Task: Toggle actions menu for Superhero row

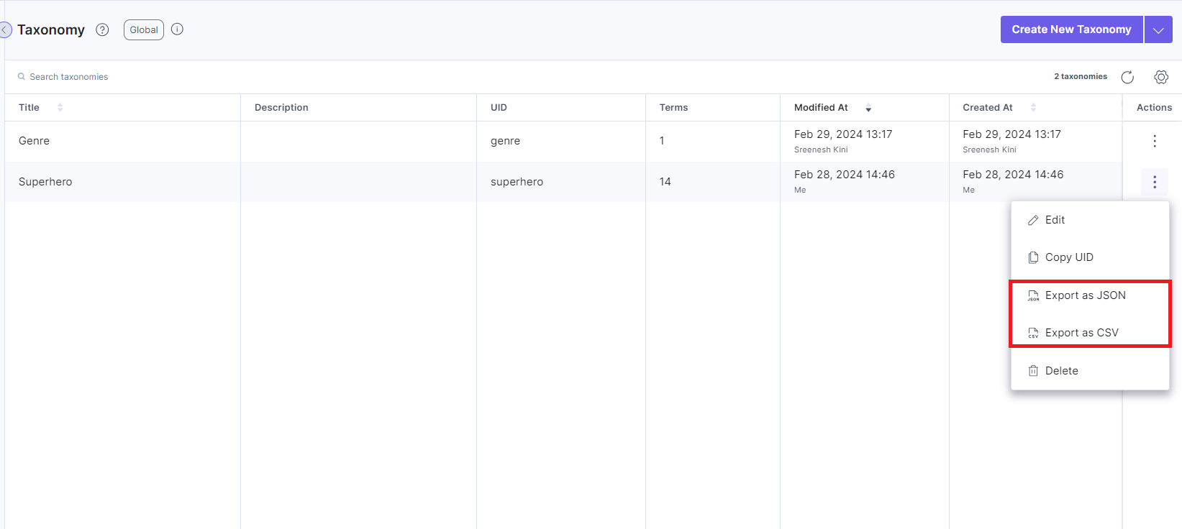Action: [x=1155, y=182]
